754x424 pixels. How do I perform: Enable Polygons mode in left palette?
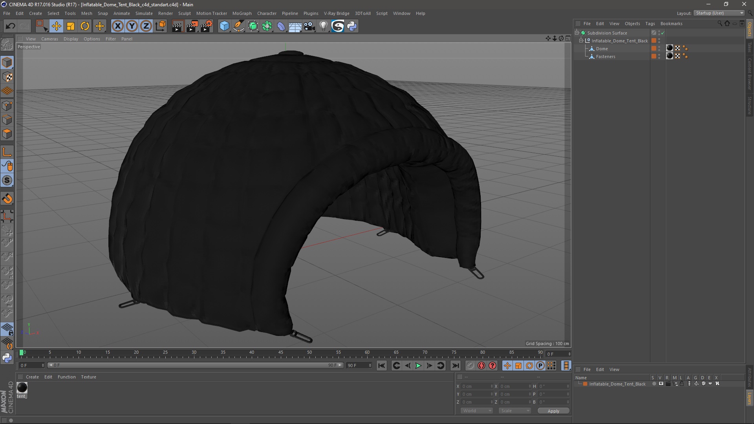point(7,134)
